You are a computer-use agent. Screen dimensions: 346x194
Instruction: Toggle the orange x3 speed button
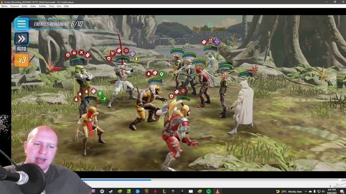click(22, 60)
